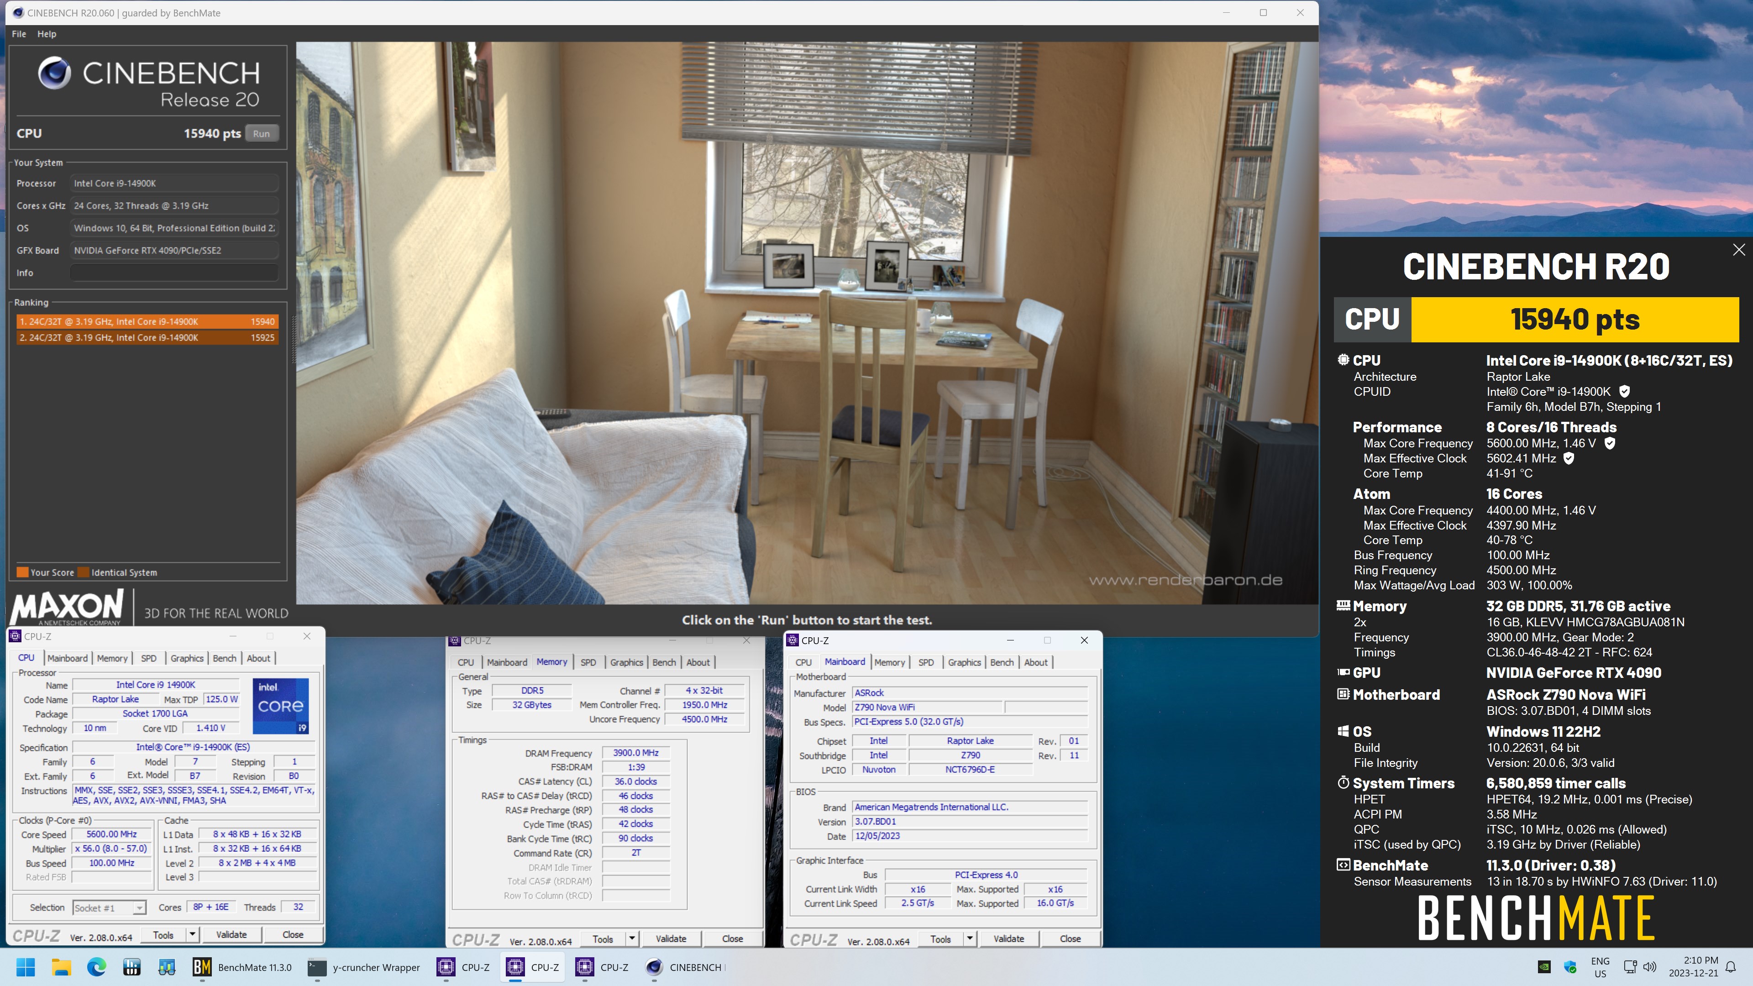Screen dimensions: 1753x986
Task: Click the BIOS Version field 3.07.BD01 in CPU-Z
Action: click(x=970, y=821)
